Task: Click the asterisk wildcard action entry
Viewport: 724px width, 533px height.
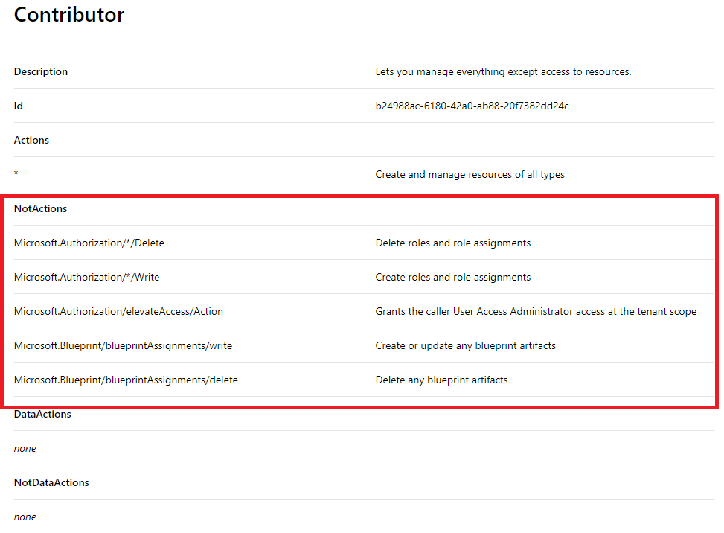Action: click(x=16, y=173)
